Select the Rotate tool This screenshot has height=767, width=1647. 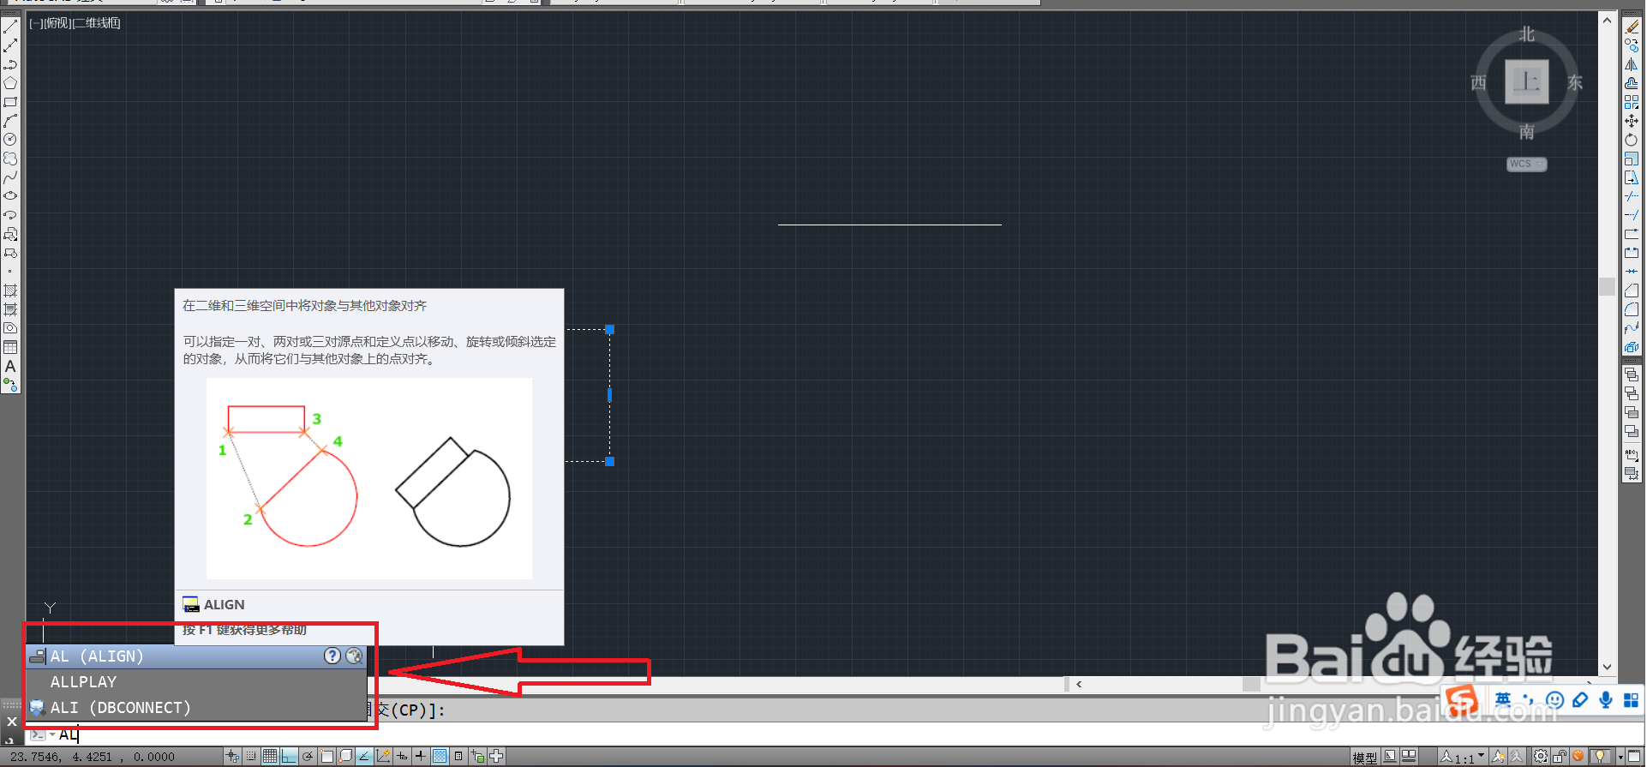[x=1632, y=140]
